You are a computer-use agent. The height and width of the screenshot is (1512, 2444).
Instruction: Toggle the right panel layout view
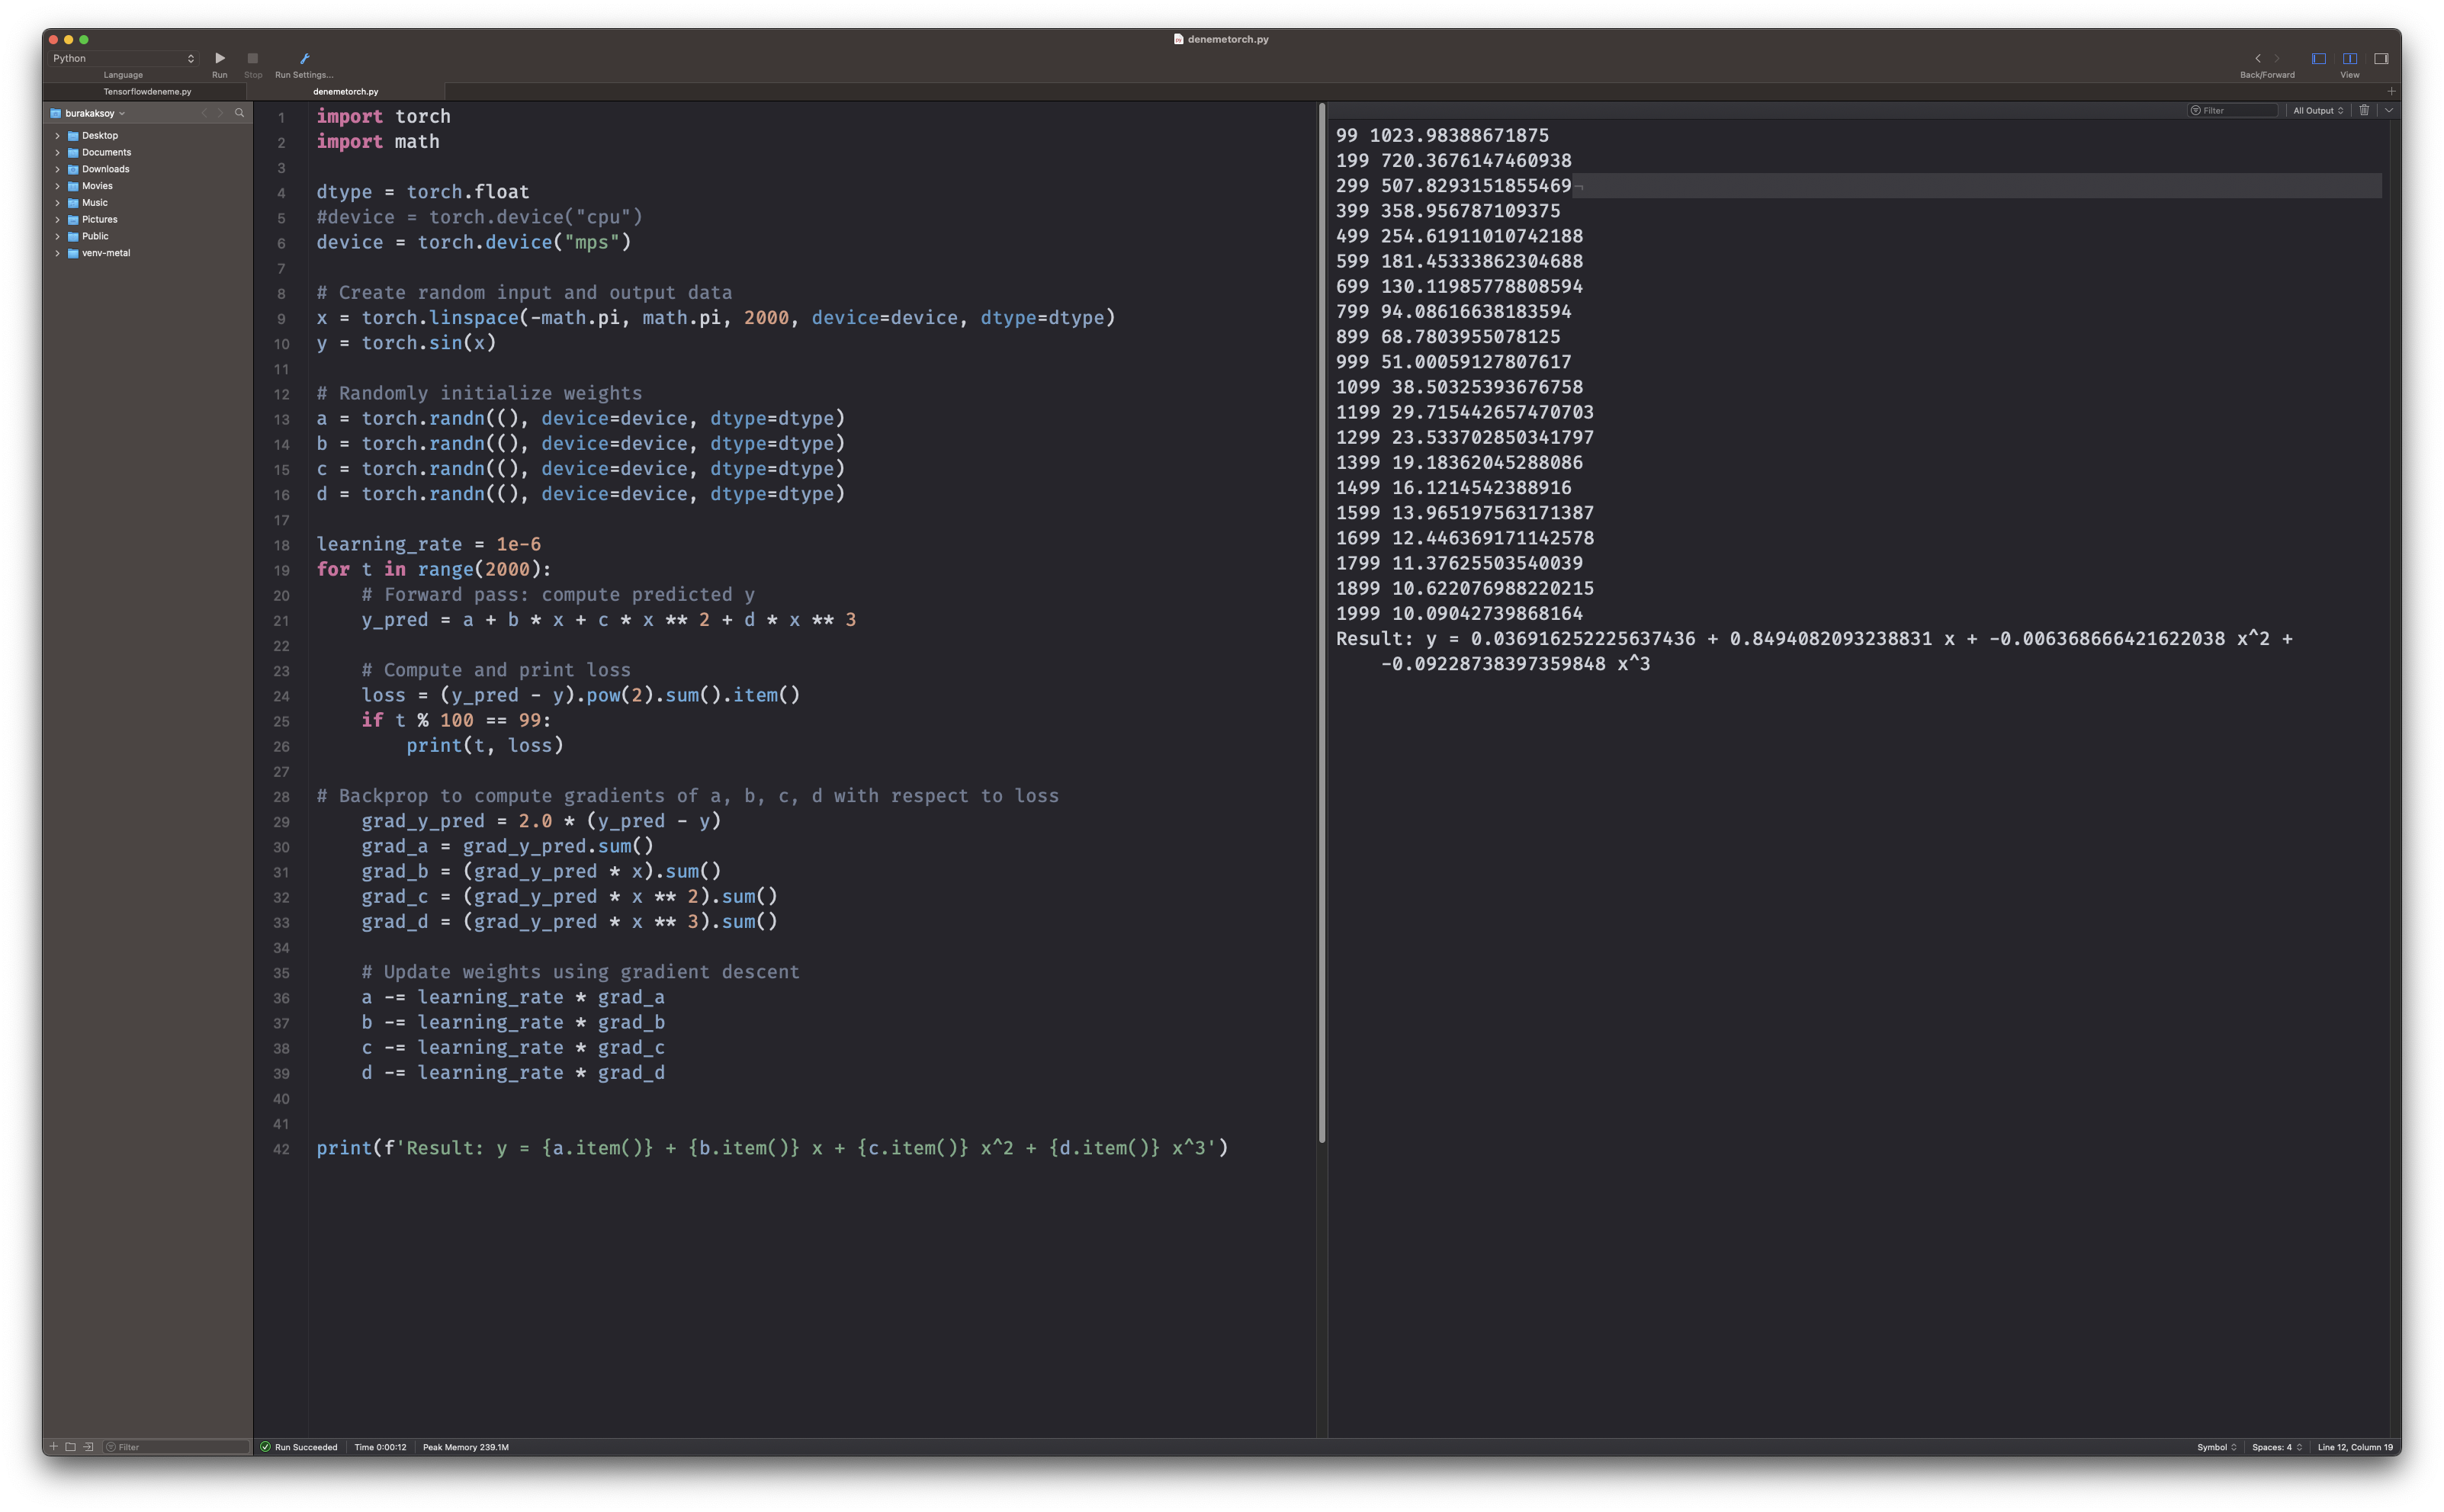2381,59
